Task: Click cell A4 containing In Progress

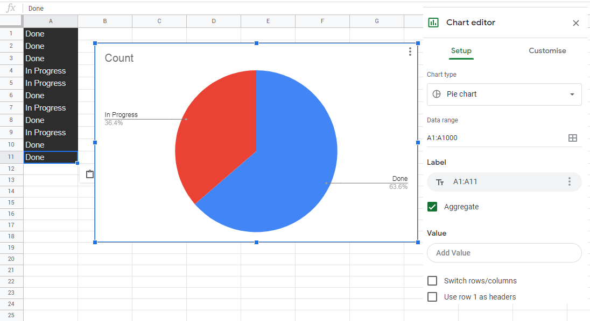Action: click(x=51, y=71)
